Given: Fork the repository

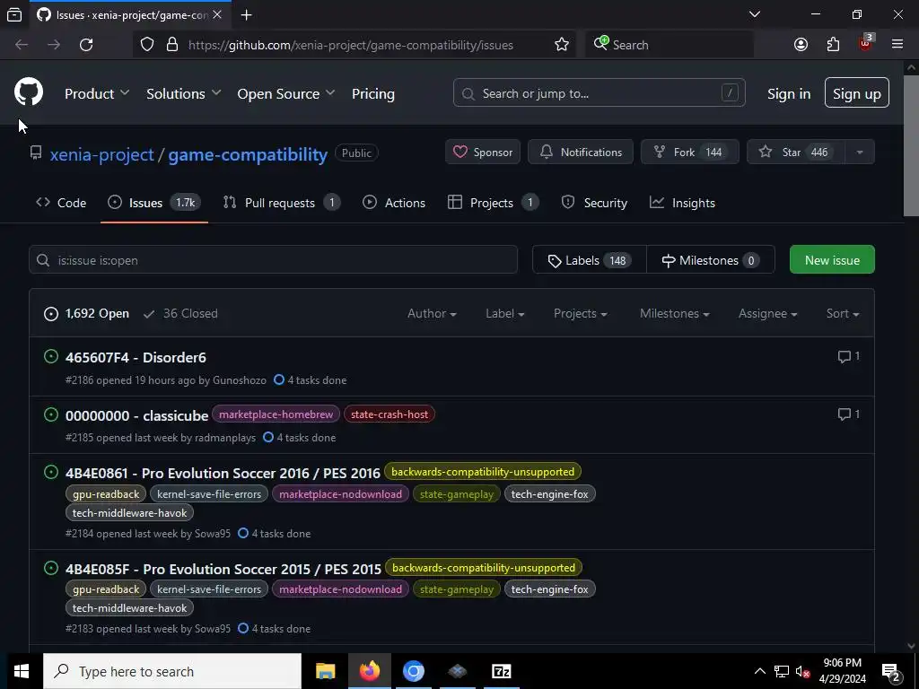Looking at the screenshot, I should point(690,153).
